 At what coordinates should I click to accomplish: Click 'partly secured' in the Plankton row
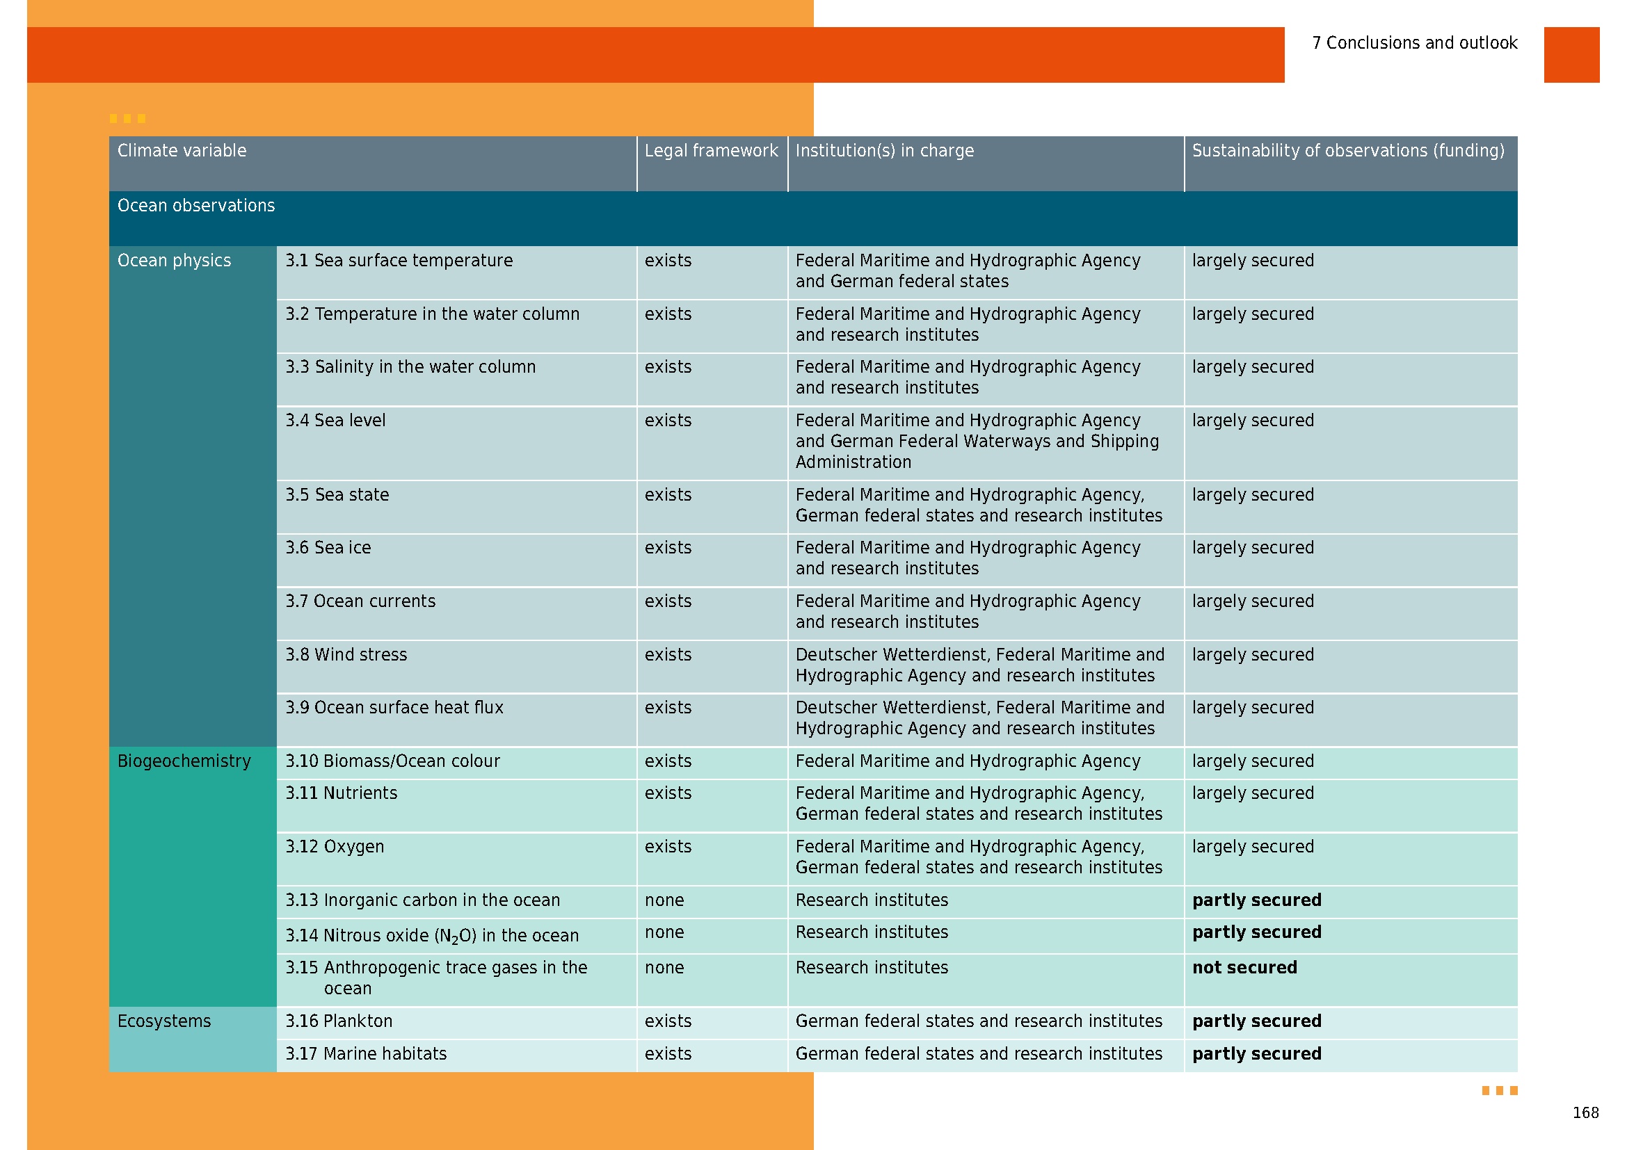[x=1256, y=1021]
